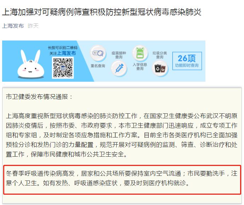Click the 入学信息查询 label
The width and height of the screenshot is (244, 205).
click(x=140, y=66)
